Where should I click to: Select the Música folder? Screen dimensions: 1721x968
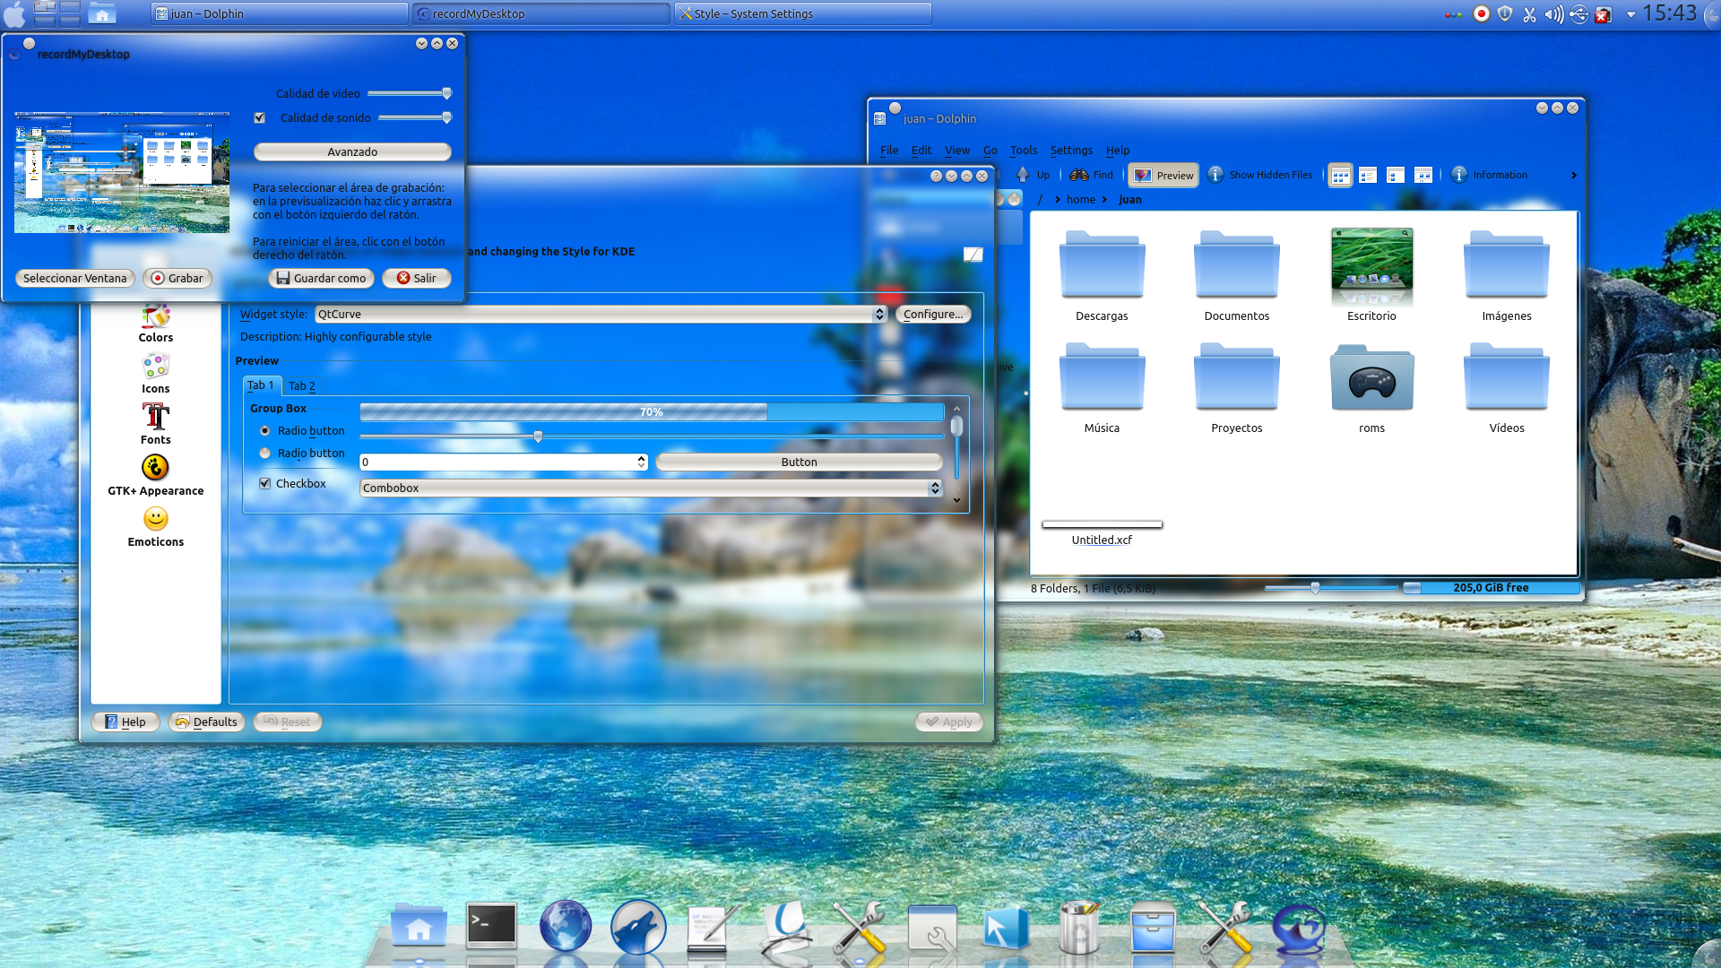tap(1102, 388)
